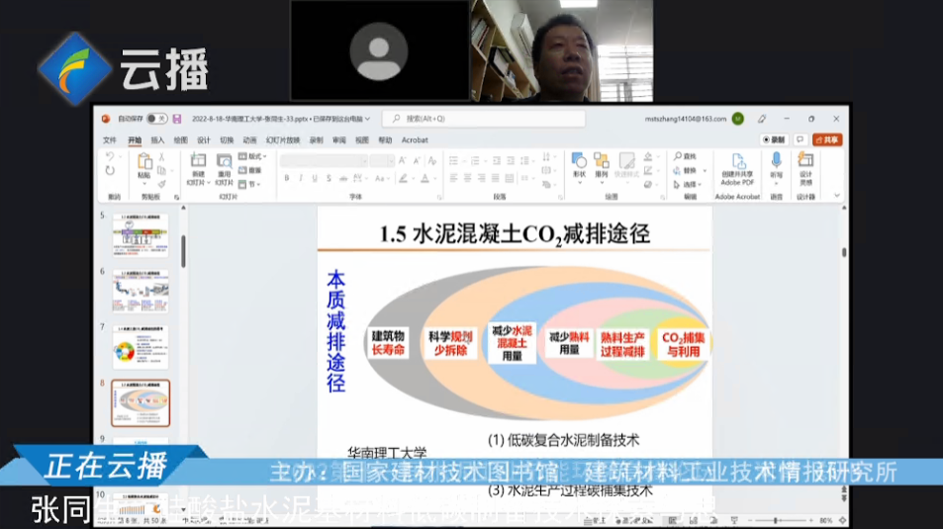Toggle Italic formatting
The width and height of the screenshot is (943, 529).
pos(301,179)
